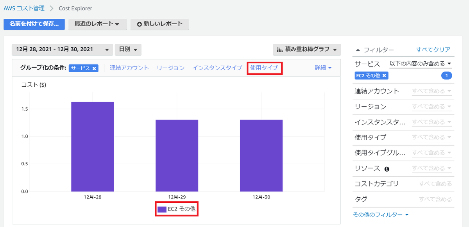Remove EC2 その他 filter tag
469x227 pixels.
(384, 75)
